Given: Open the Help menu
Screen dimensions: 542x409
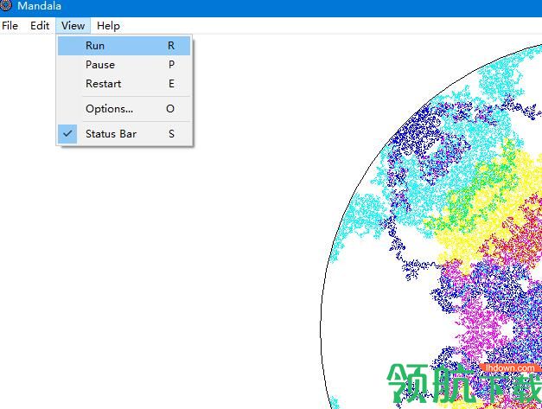Looking at the screenshot, I should (108, 26).
